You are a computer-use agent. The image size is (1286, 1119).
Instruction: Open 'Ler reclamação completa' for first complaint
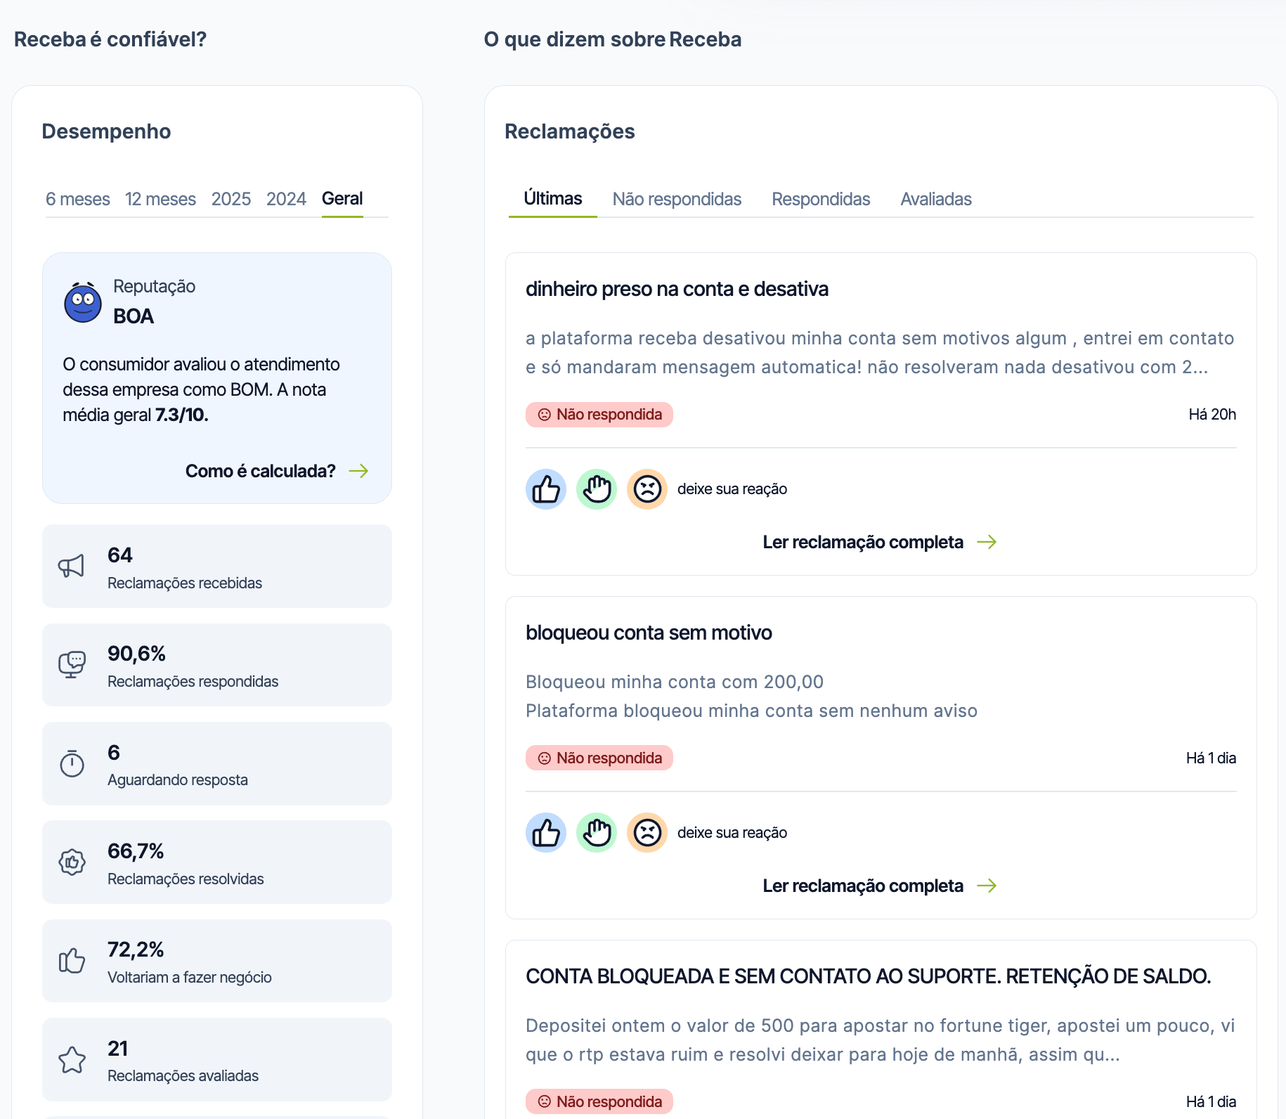point(880,542)
